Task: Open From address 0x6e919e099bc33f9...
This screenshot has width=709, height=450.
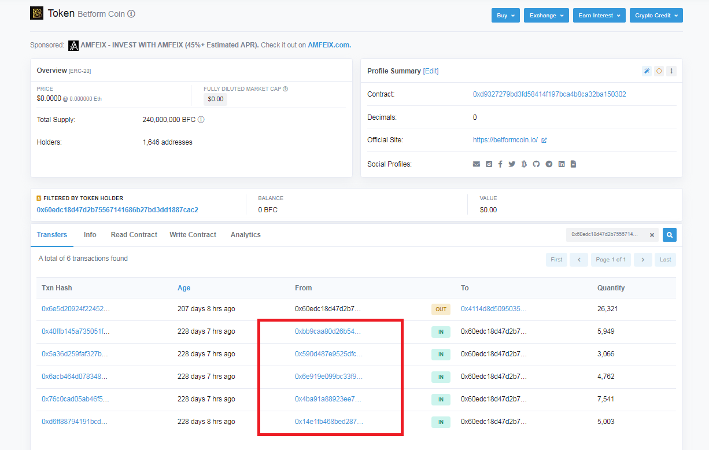Action: 328,377
